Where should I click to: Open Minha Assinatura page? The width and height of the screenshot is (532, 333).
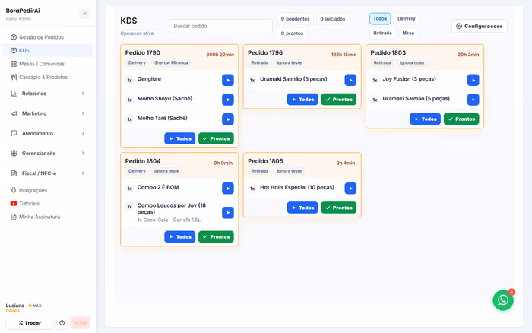click(47, 217)
